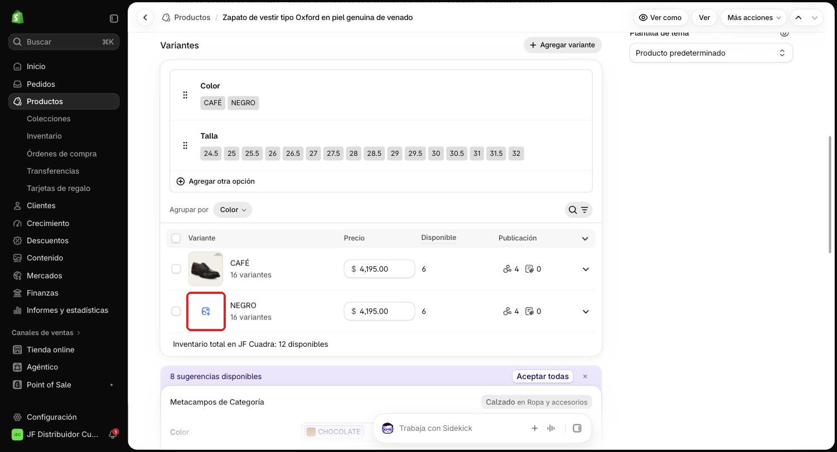Image resolution: width=837 pixels, height=452 pixels.
Task: Open CAFÉ variant shoe thumbnail
Action: pos(205,269)
